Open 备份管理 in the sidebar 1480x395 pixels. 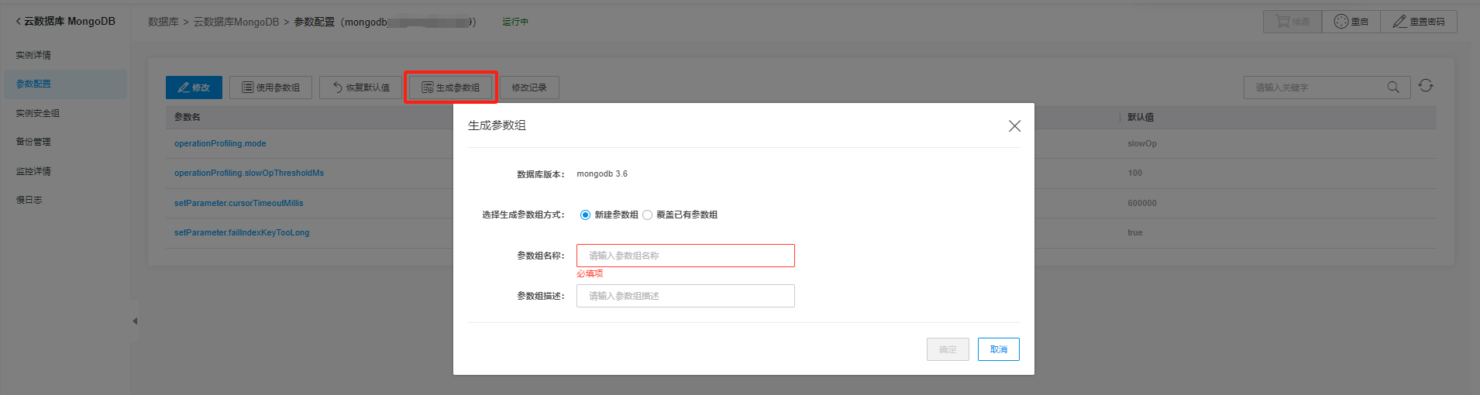[33, 142]
